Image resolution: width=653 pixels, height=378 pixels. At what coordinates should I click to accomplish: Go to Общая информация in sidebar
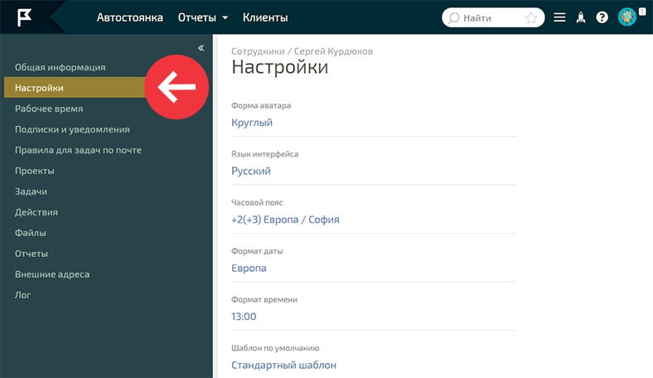tap(60, 67)
